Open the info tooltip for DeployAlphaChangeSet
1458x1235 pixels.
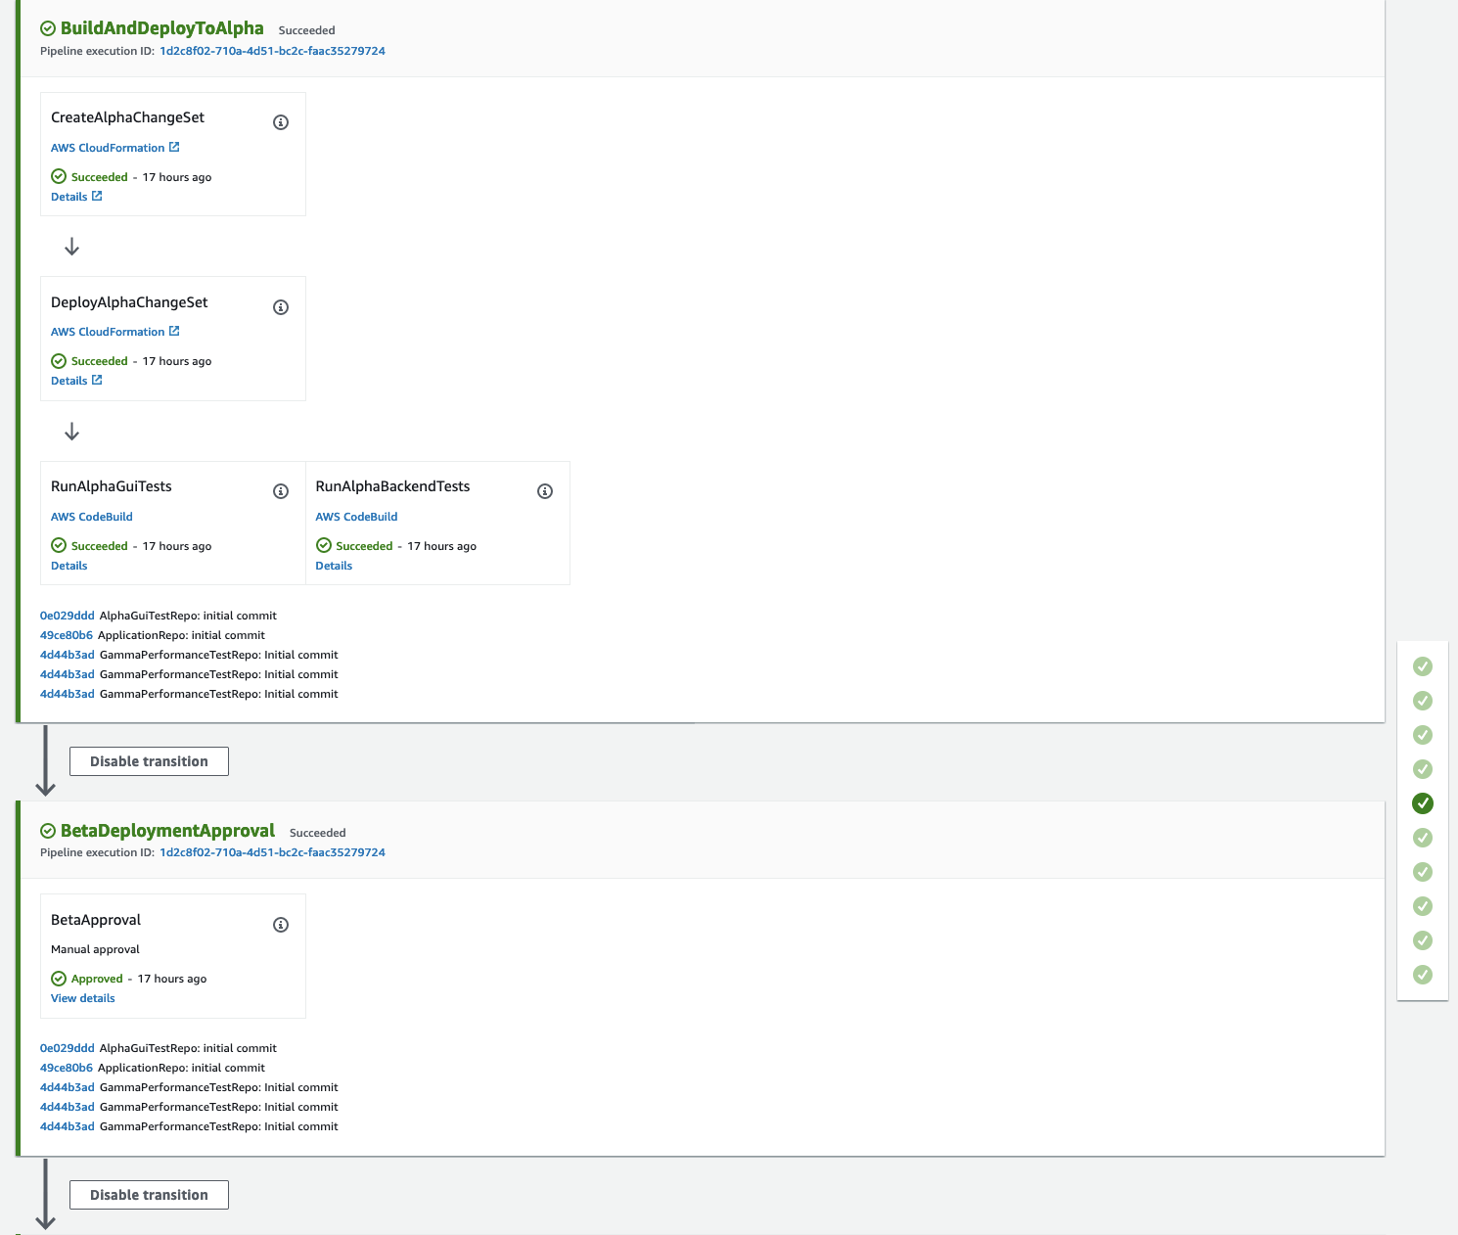point(281,306)
